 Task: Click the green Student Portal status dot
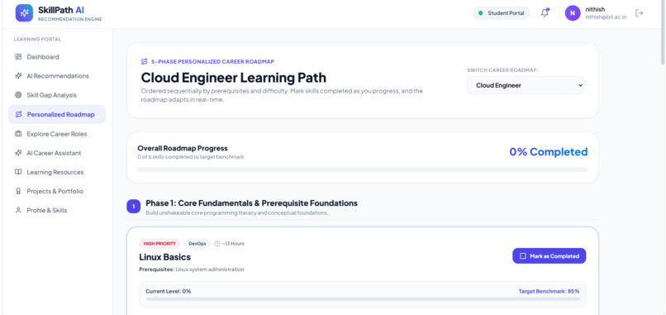click(x=481, y=13)
